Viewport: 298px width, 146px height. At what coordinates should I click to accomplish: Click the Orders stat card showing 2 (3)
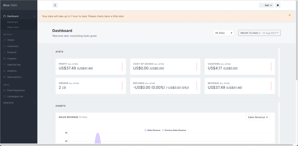[91, 86]
